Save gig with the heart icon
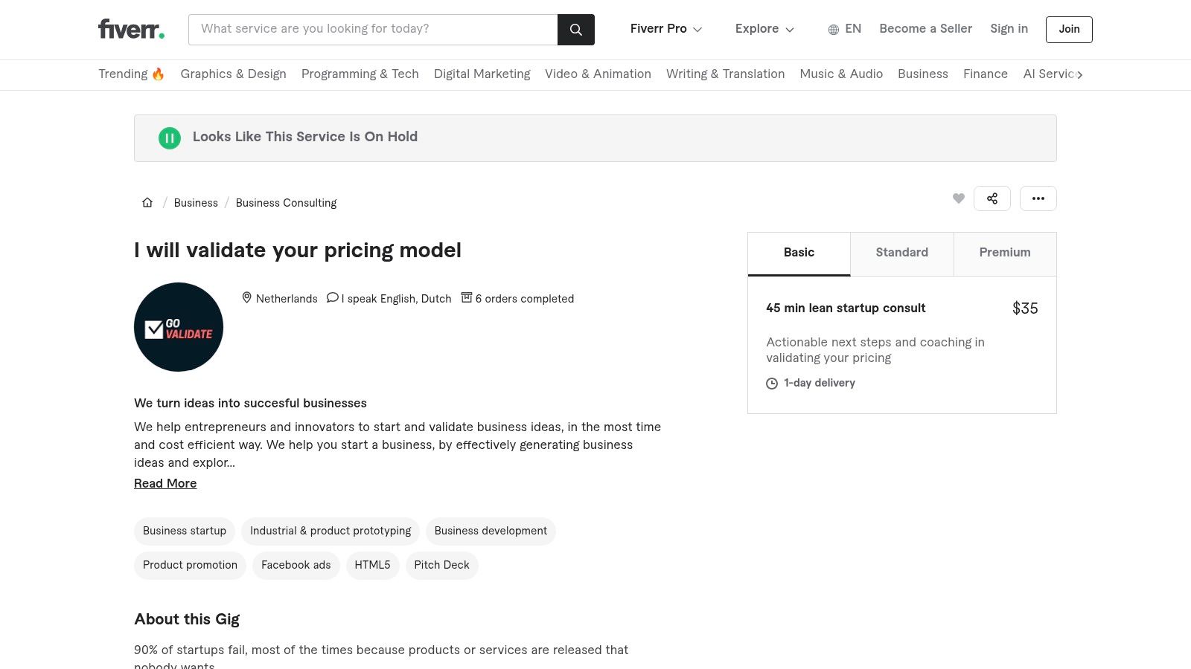 [959, 198]
